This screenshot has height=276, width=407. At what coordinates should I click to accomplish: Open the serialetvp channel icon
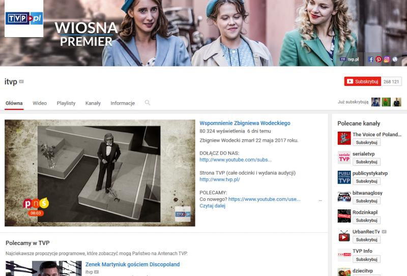click(x=344, y=158)
